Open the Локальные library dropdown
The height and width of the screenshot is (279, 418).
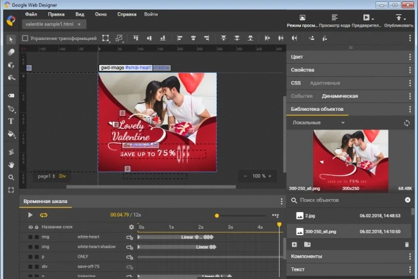click(x=319, y=122)
